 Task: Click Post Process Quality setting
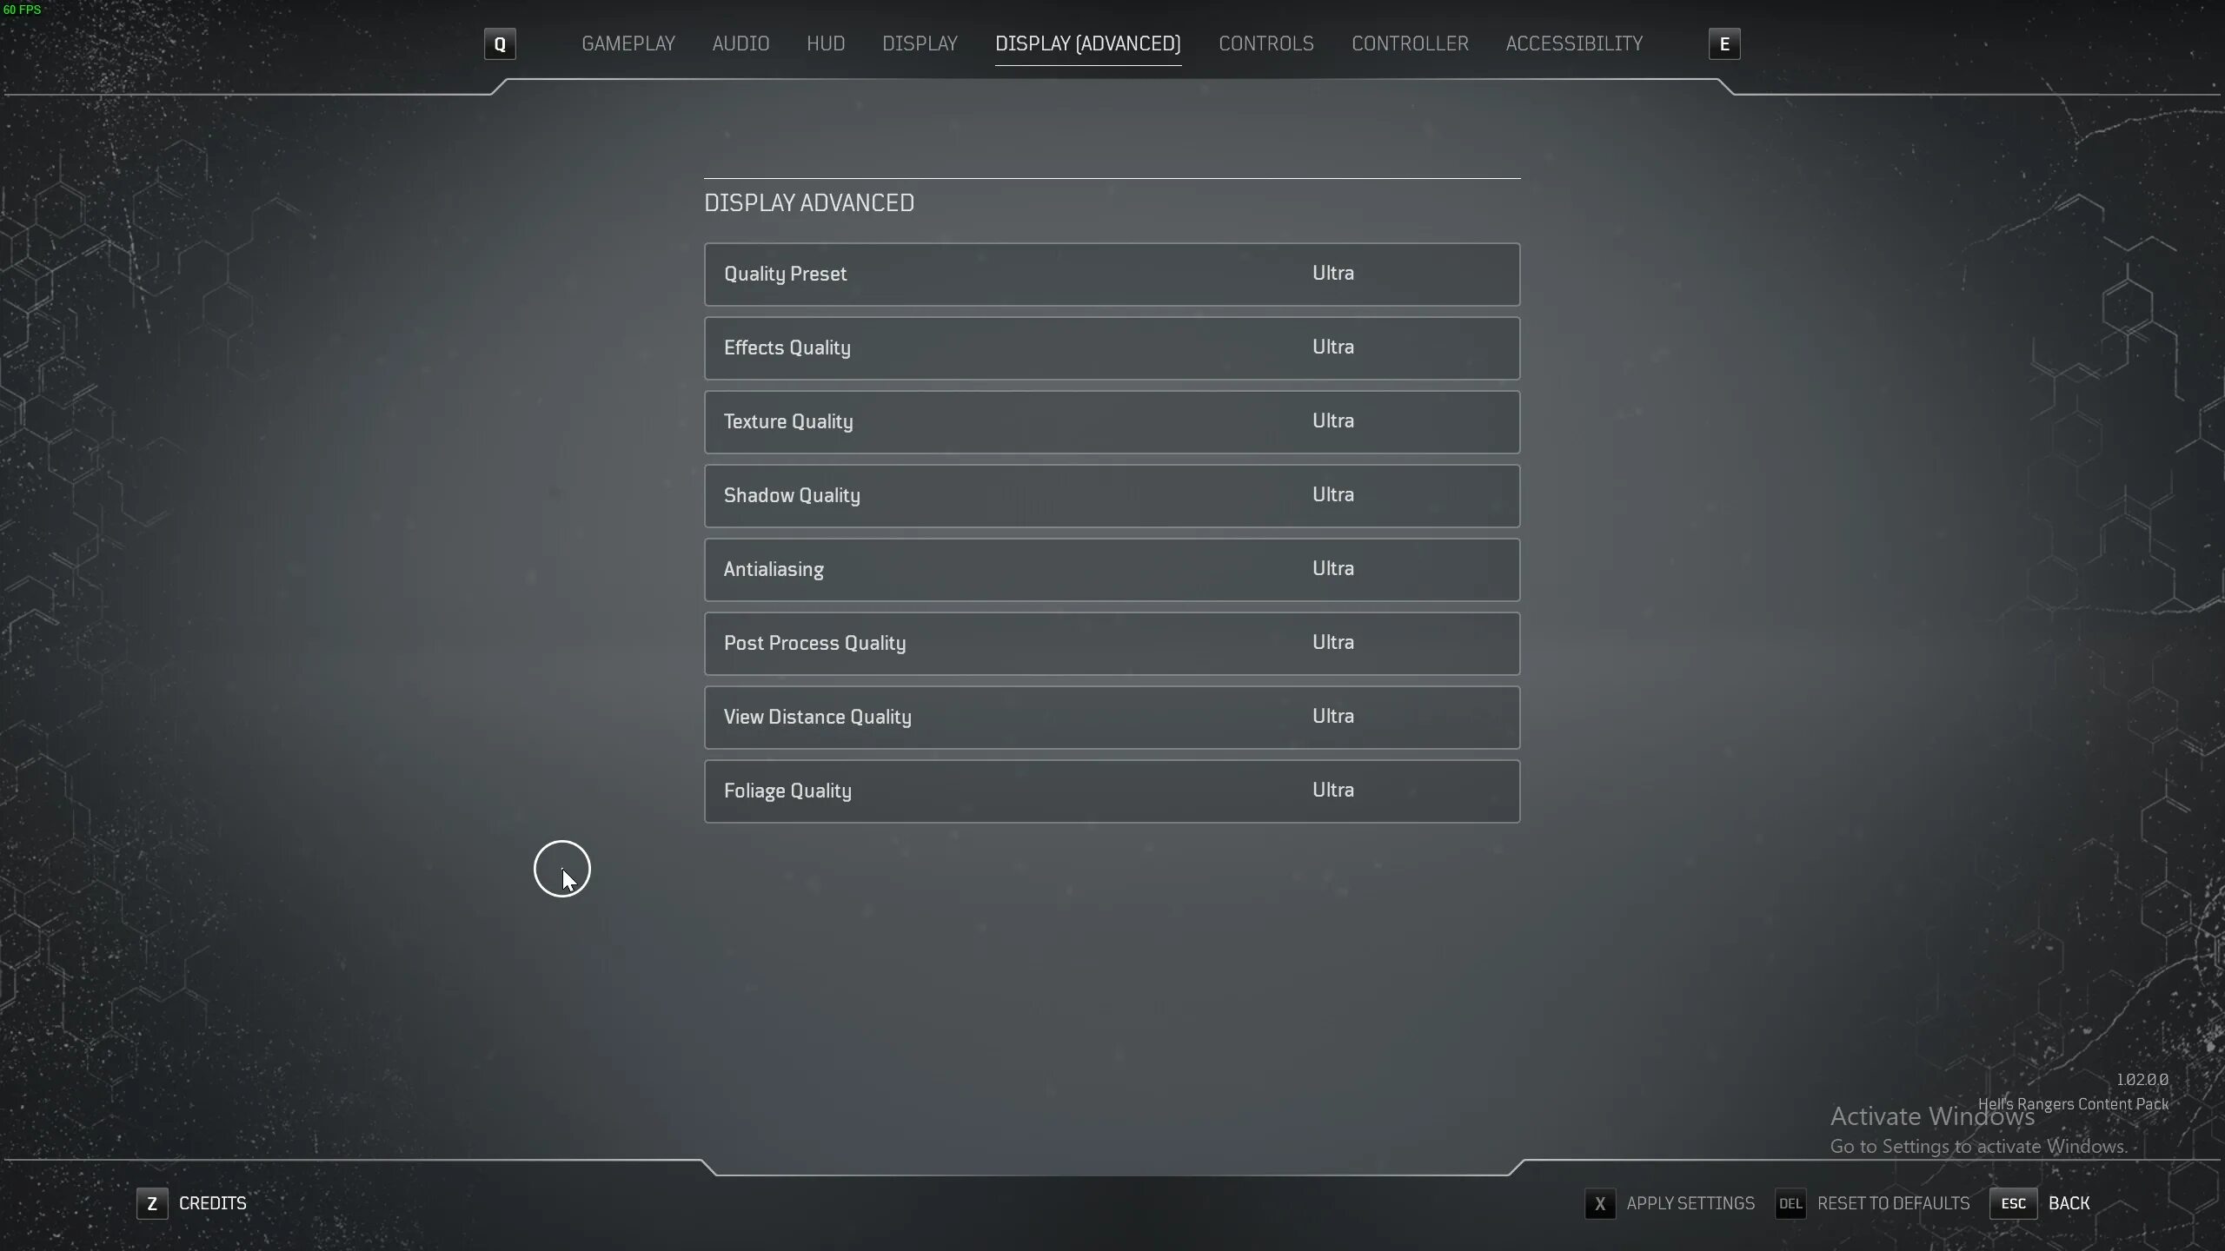[1111, 641]
